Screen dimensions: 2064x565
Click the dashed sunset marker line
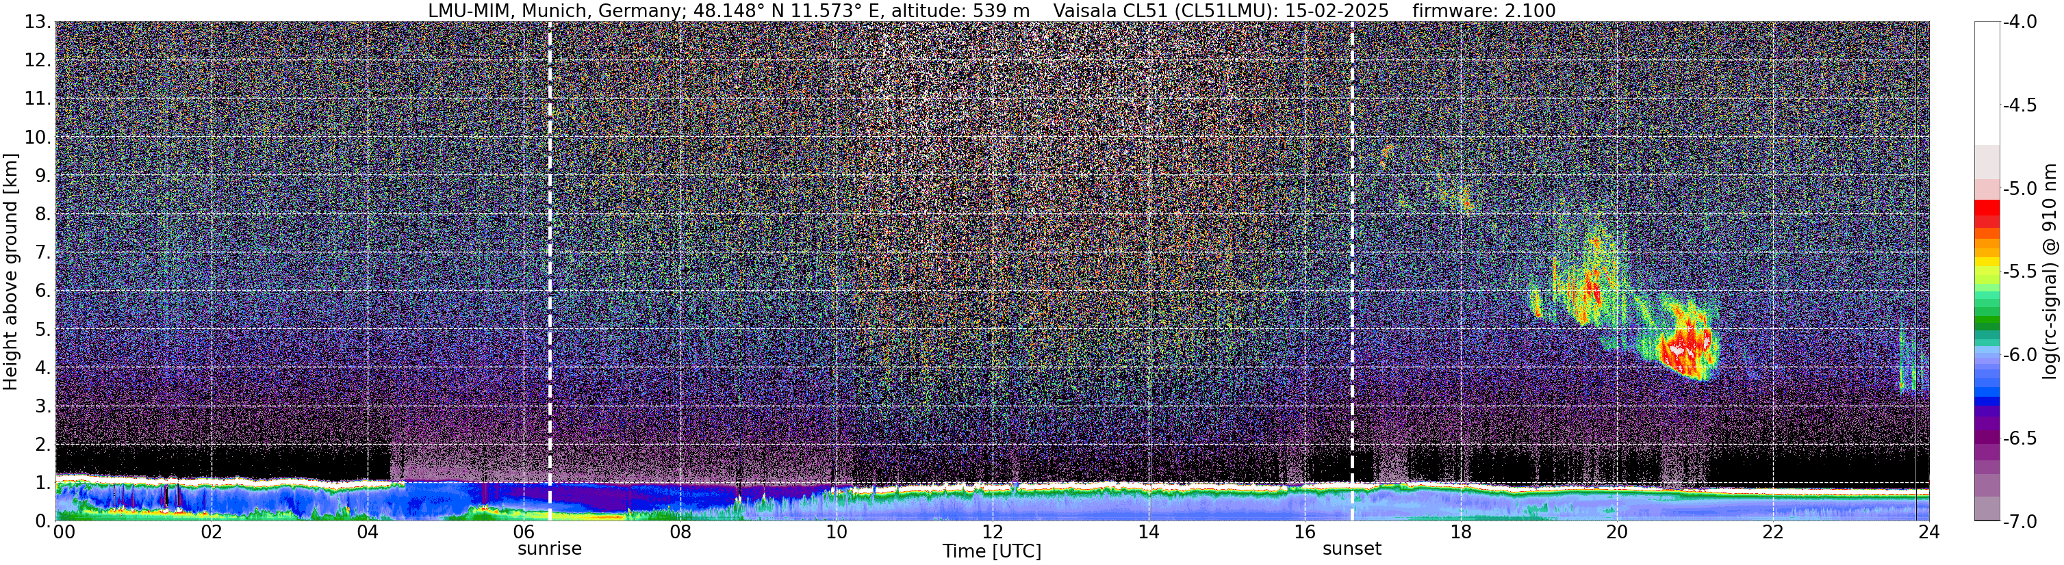[x=1353, y=272]
